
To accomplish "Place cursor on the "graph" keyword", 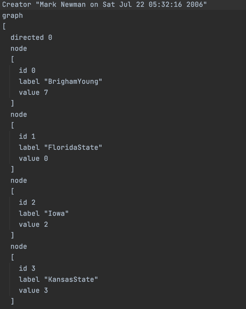I will (12, 16).
